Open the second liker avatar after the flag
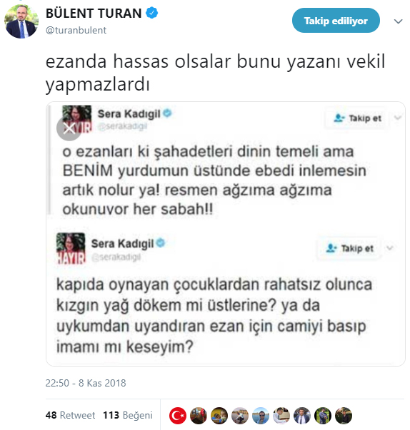Screen dimensions: 410x430 [199, 416]
